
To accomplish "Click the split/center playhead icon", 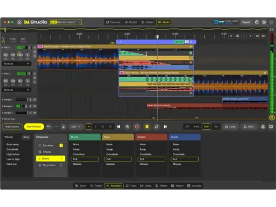I will [x=127, y=126].
